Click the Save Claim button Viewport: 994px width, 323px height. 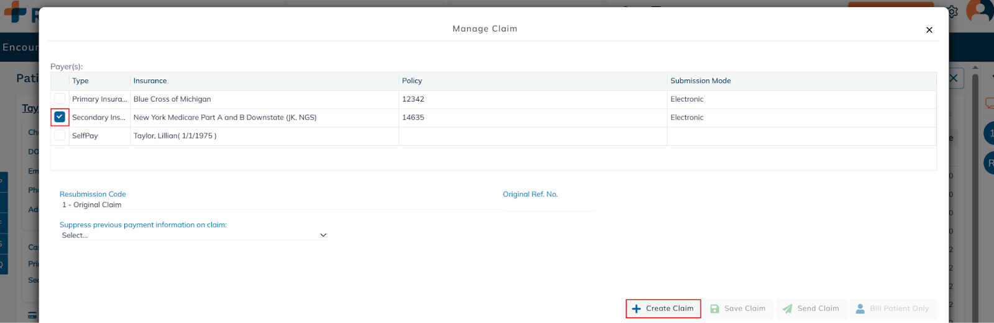[737, 309]
